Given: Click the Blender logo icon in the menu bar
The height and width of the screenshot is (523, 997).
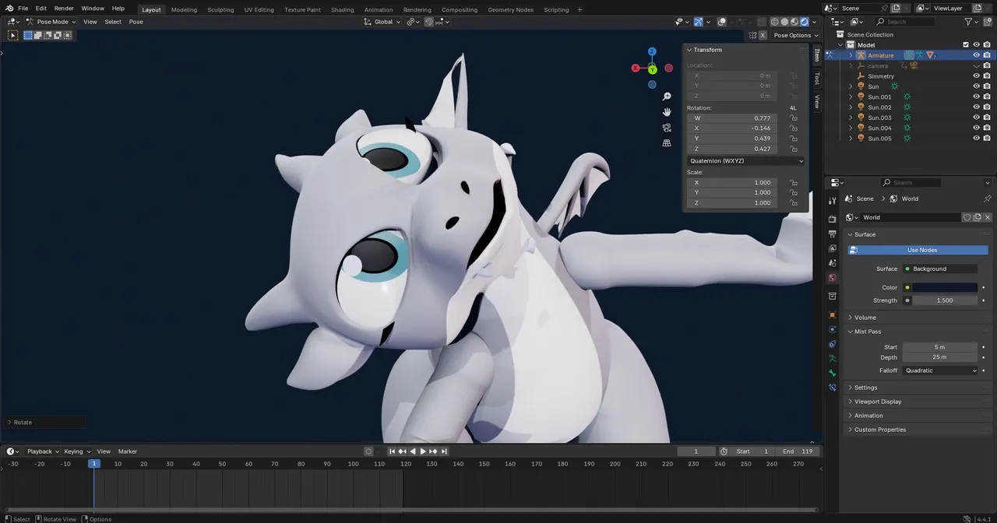Looking at the screenshot, I should click(x=9, y=8).
